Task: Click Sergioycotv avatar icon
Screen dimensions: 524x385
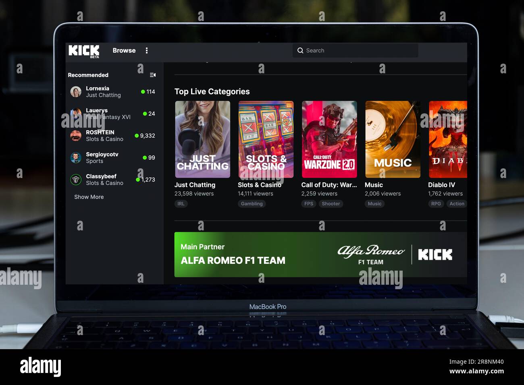Action: click(76, 157)
